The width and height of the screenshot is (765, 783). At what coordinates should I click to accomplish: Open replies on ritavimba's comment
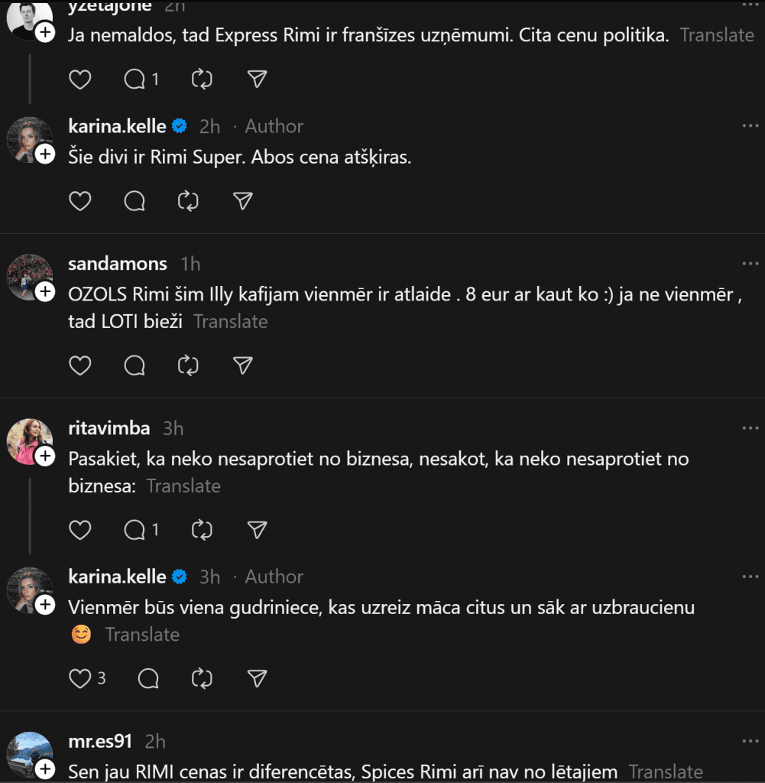tap(135, 529)
